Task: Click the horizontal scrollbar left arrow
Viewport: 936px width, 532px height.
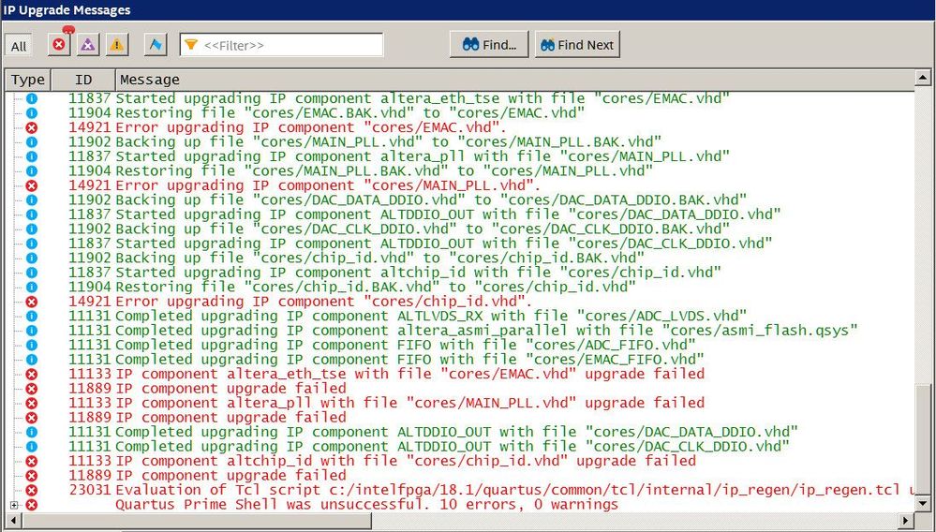Action: [x=14, y=520]
